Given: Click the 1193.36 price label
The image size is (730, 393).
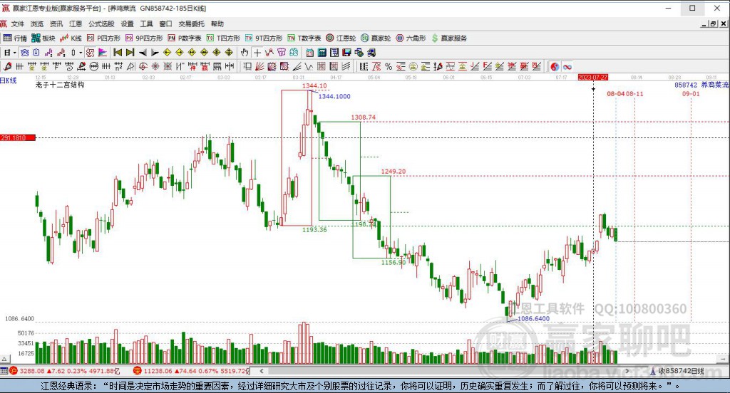Looking at the screenshot, I should [314, 229].
